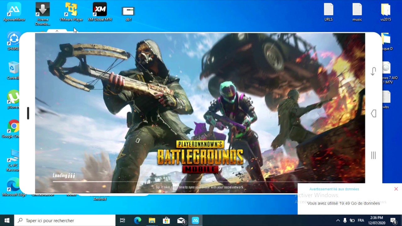
Task: Open Microsoft Store from the taskbar
Action: [x=166, y=220]
